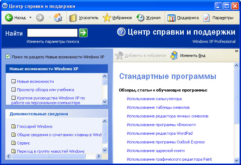This screenshot has width=241, height=165.
Task: Click the Переход в группу новостей icon
Action: point(14,151)
